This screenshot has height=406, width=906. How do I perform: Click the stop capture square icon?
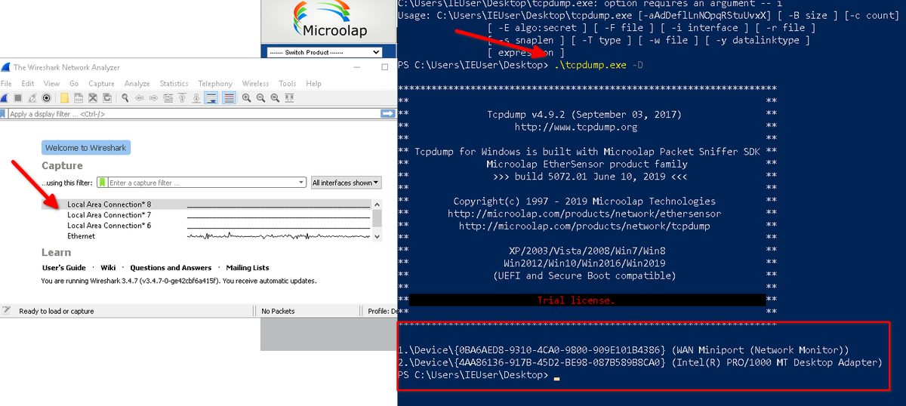click(18, 98)
